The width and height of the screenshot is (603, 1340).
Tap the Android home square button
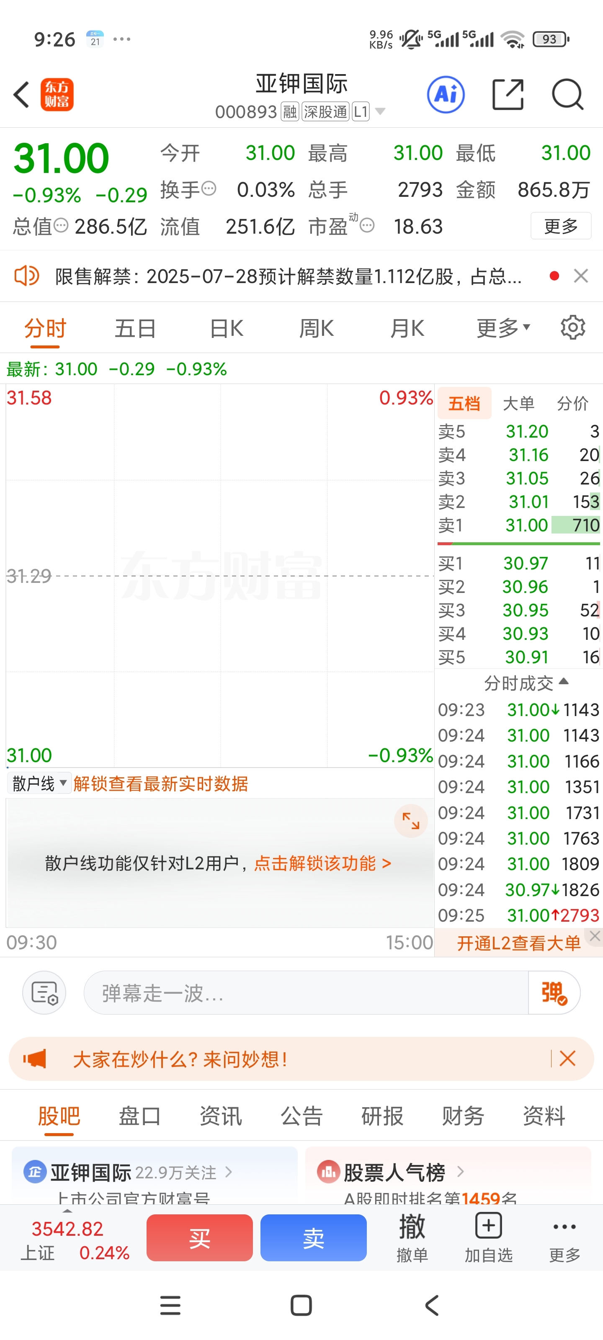(x=301, y=1306)
